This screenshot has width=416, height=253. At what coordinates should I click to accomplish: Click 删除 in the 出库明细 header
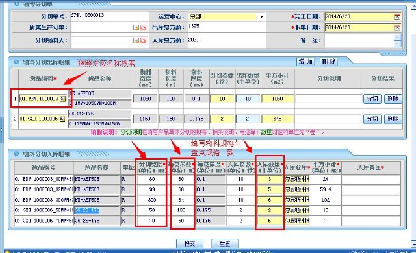[x=329, y=62]
